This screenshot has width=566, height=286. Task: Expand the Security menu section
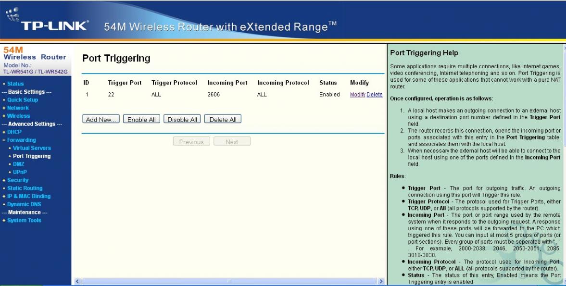pos(18,180)
